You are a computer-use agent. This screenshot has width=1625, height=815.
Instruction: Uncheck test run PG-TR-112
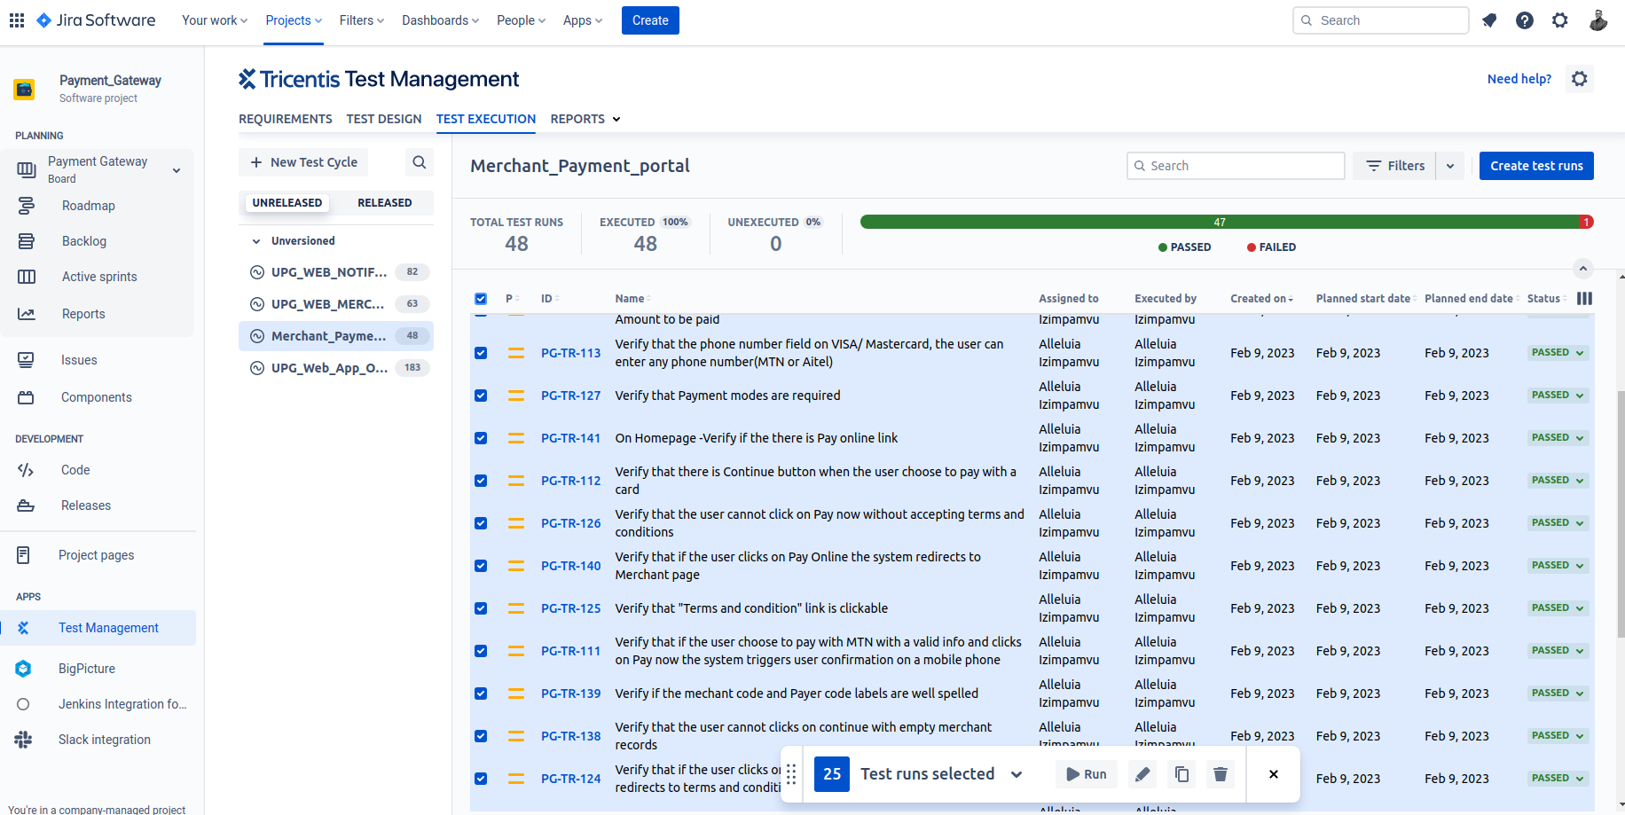(x=481, y=481)
